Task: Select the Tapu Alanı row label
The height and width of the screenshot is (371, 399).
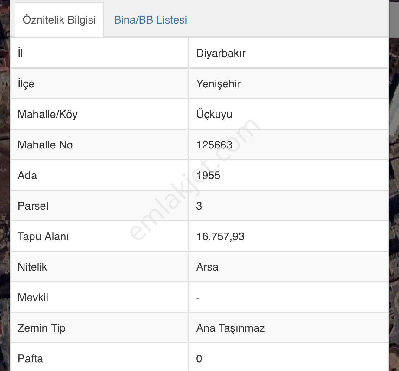Action: point(43,236)
